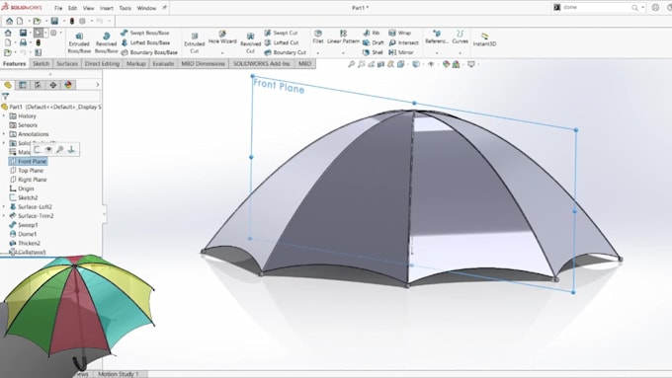The height and width of the screenshot is (378, 672).
Task: Open the Window menu
Action: coord(146,8)
